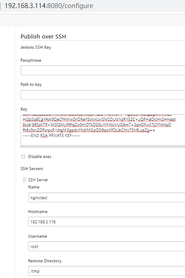185x278 pixels.
Task: Click the Publish over SSH heading
Action: pos(43,37)
